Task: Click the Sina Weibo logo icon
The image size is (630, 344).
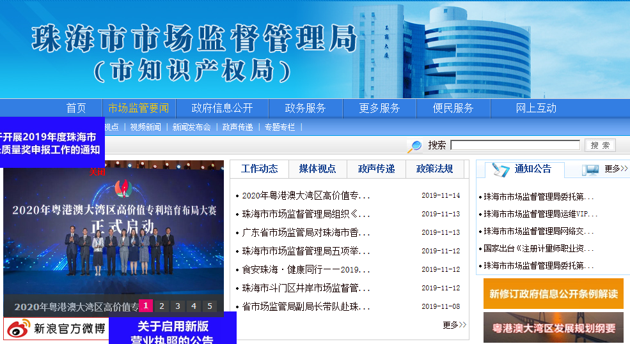Action: point(19,329)
